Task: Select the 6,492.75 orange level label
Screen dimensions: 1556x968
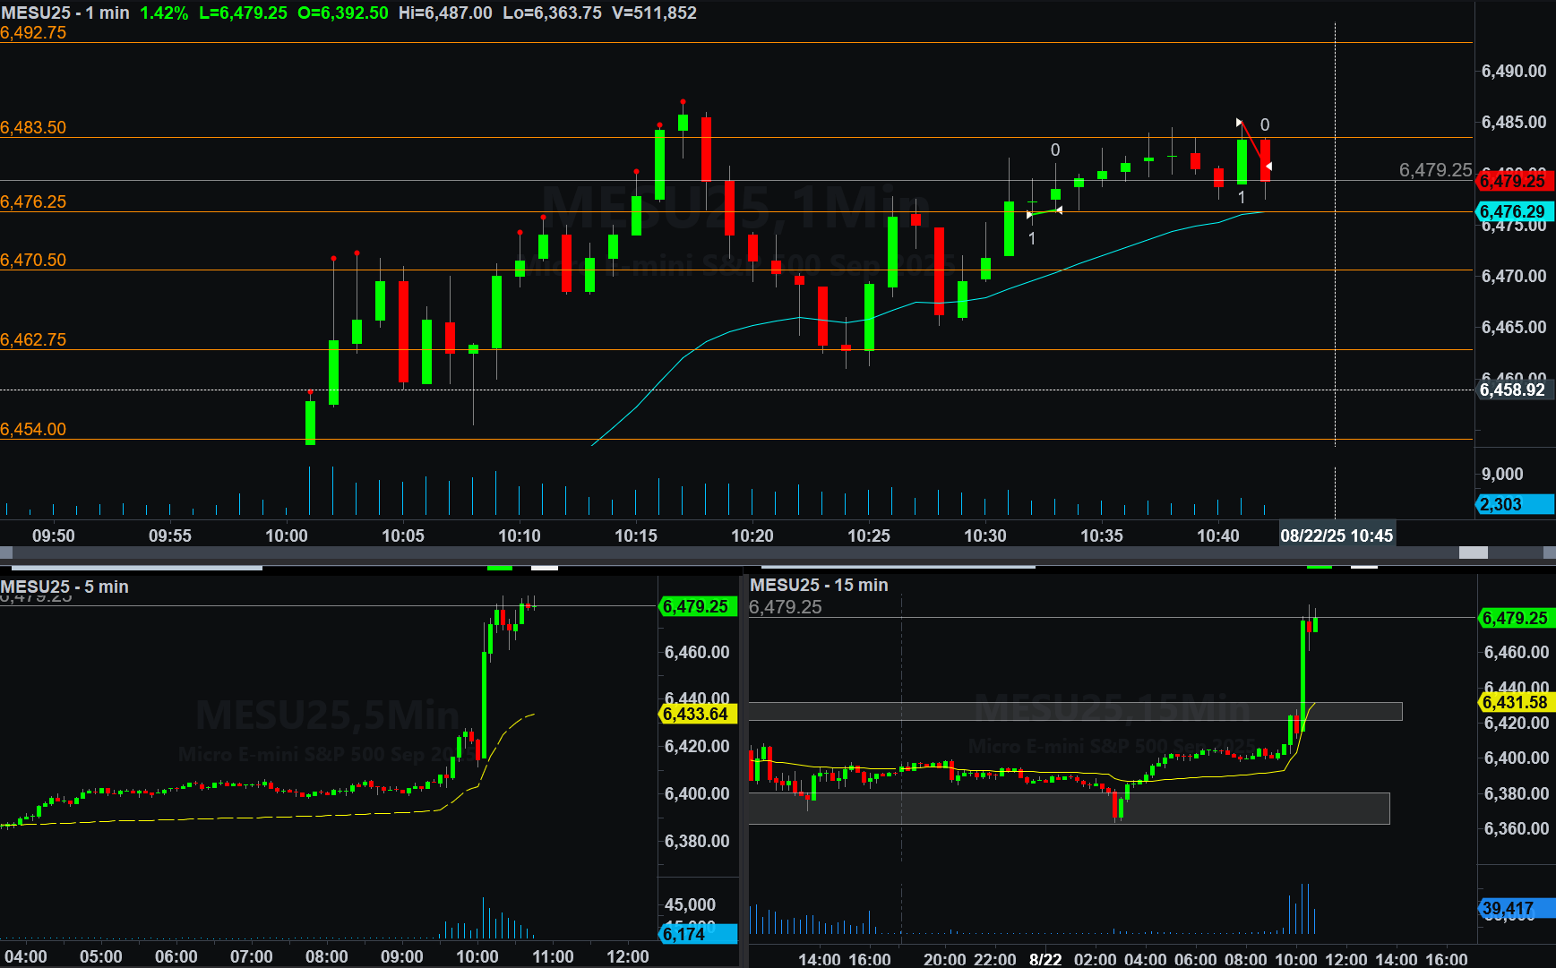Action: coord(33,33)
